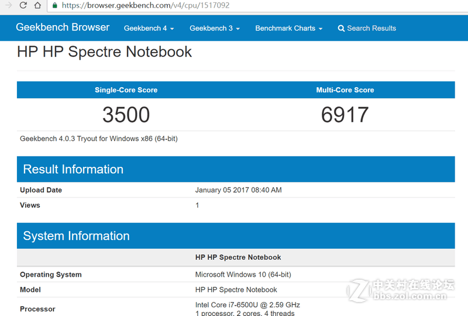Click the HP HP Spectre Notebook page title
Screen dimensions: 468x316
pyautogui.click(x=104, y=51)
